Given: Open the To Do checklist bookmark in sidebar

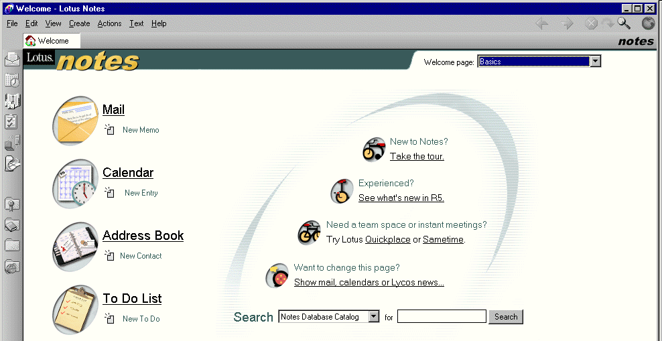Looking at the screenshot, I should click(x=11, y=121).
